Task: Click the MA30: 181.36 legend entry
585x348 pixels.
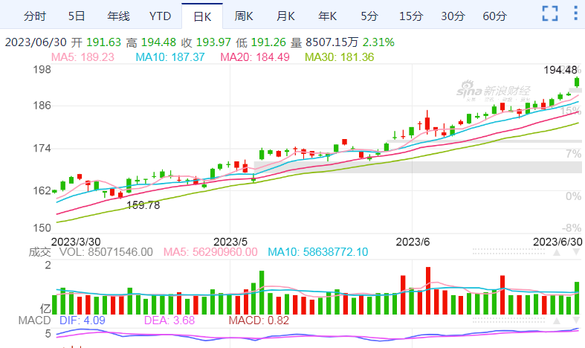Action: [340, 57]
